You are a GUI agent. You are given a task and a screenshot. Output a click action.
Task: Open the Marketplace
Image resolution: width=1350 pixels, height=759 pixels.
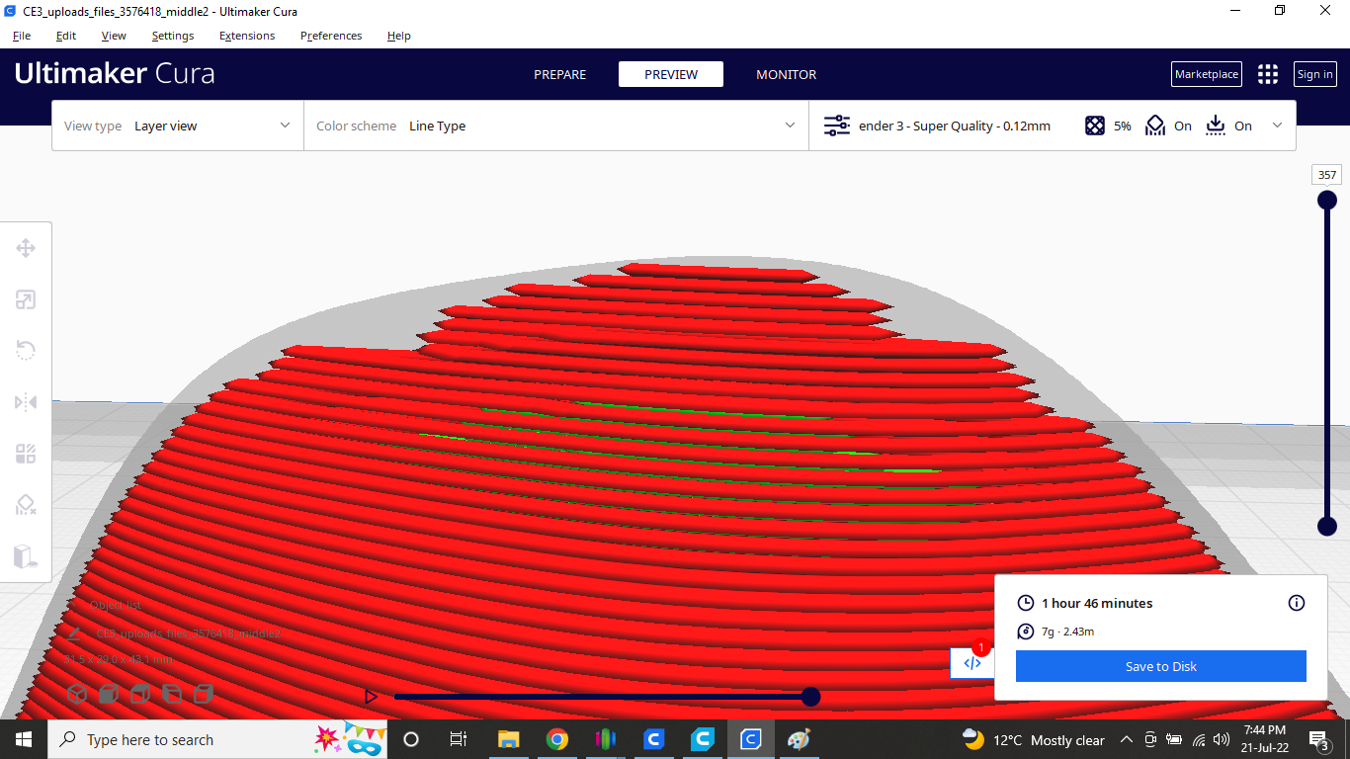pos(1206,74)
